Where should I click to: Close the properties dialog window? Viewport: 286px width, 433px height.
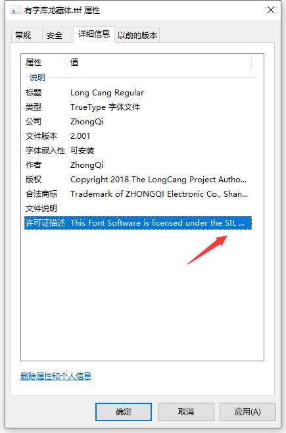click(x=271, y=11)
